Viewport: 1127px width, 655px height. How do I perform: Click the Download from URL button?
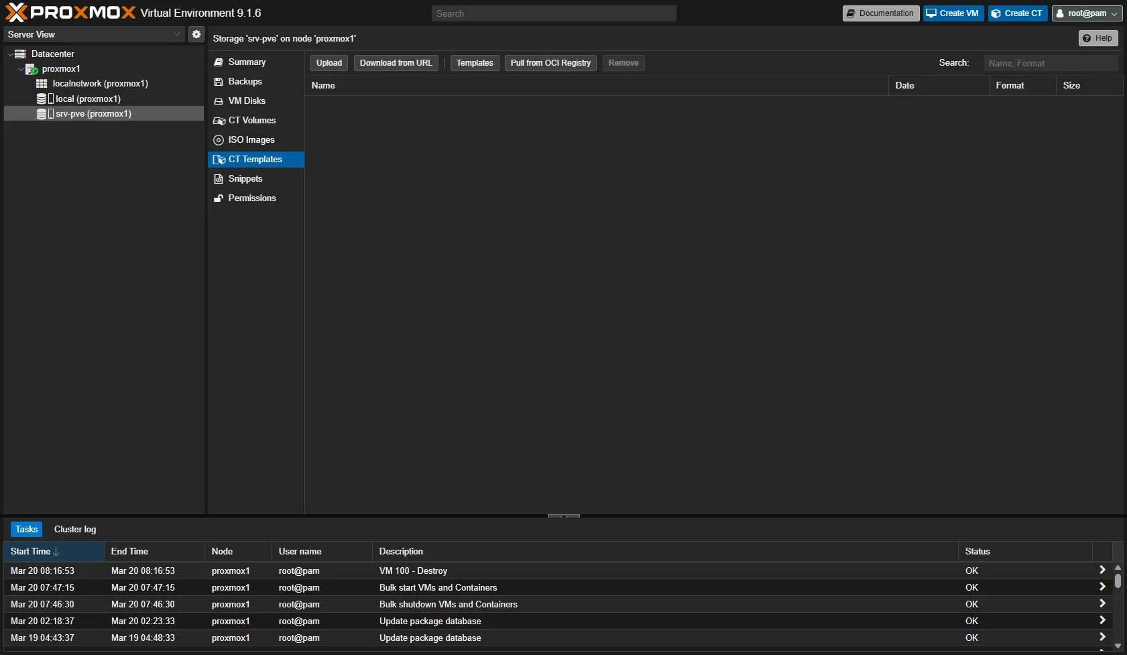[396, 62]
